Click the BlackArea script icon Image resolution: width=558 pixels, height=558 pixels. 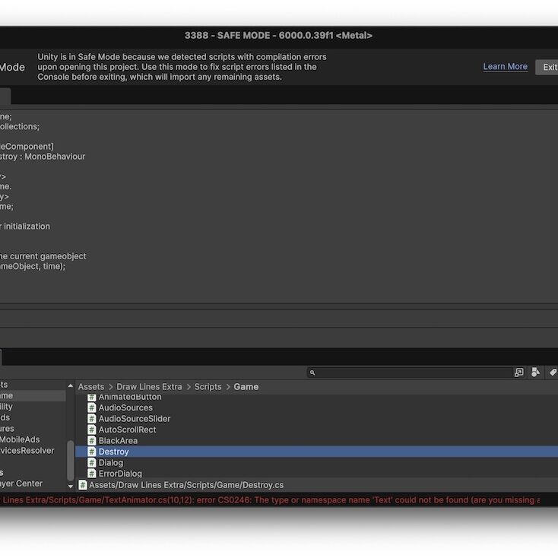click(92, 441)
